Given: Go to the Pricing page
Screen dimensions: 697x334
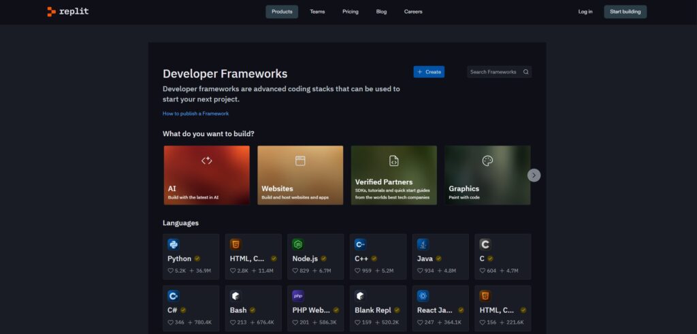Looking at the screenshot, I should coord(351,12).
